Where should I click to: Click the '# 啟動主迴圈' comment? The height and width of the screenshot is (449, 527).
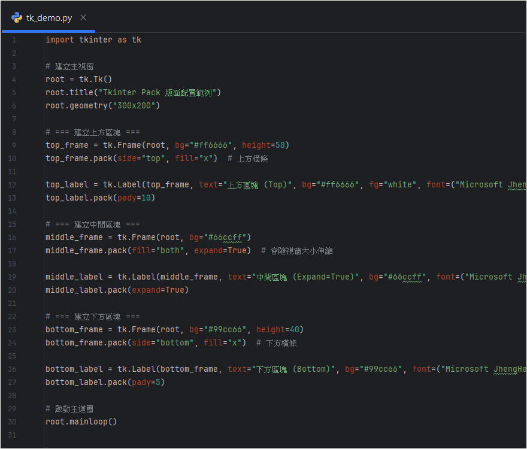pos(69,409)
